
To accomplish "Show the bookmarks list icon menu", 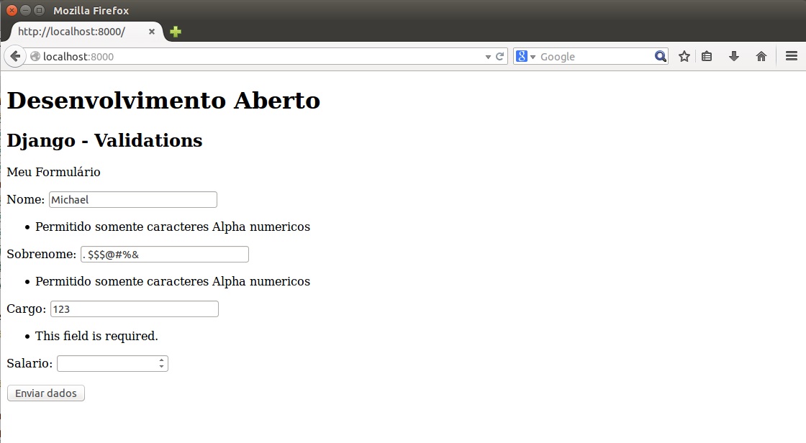I will click(x=707, y=56).
